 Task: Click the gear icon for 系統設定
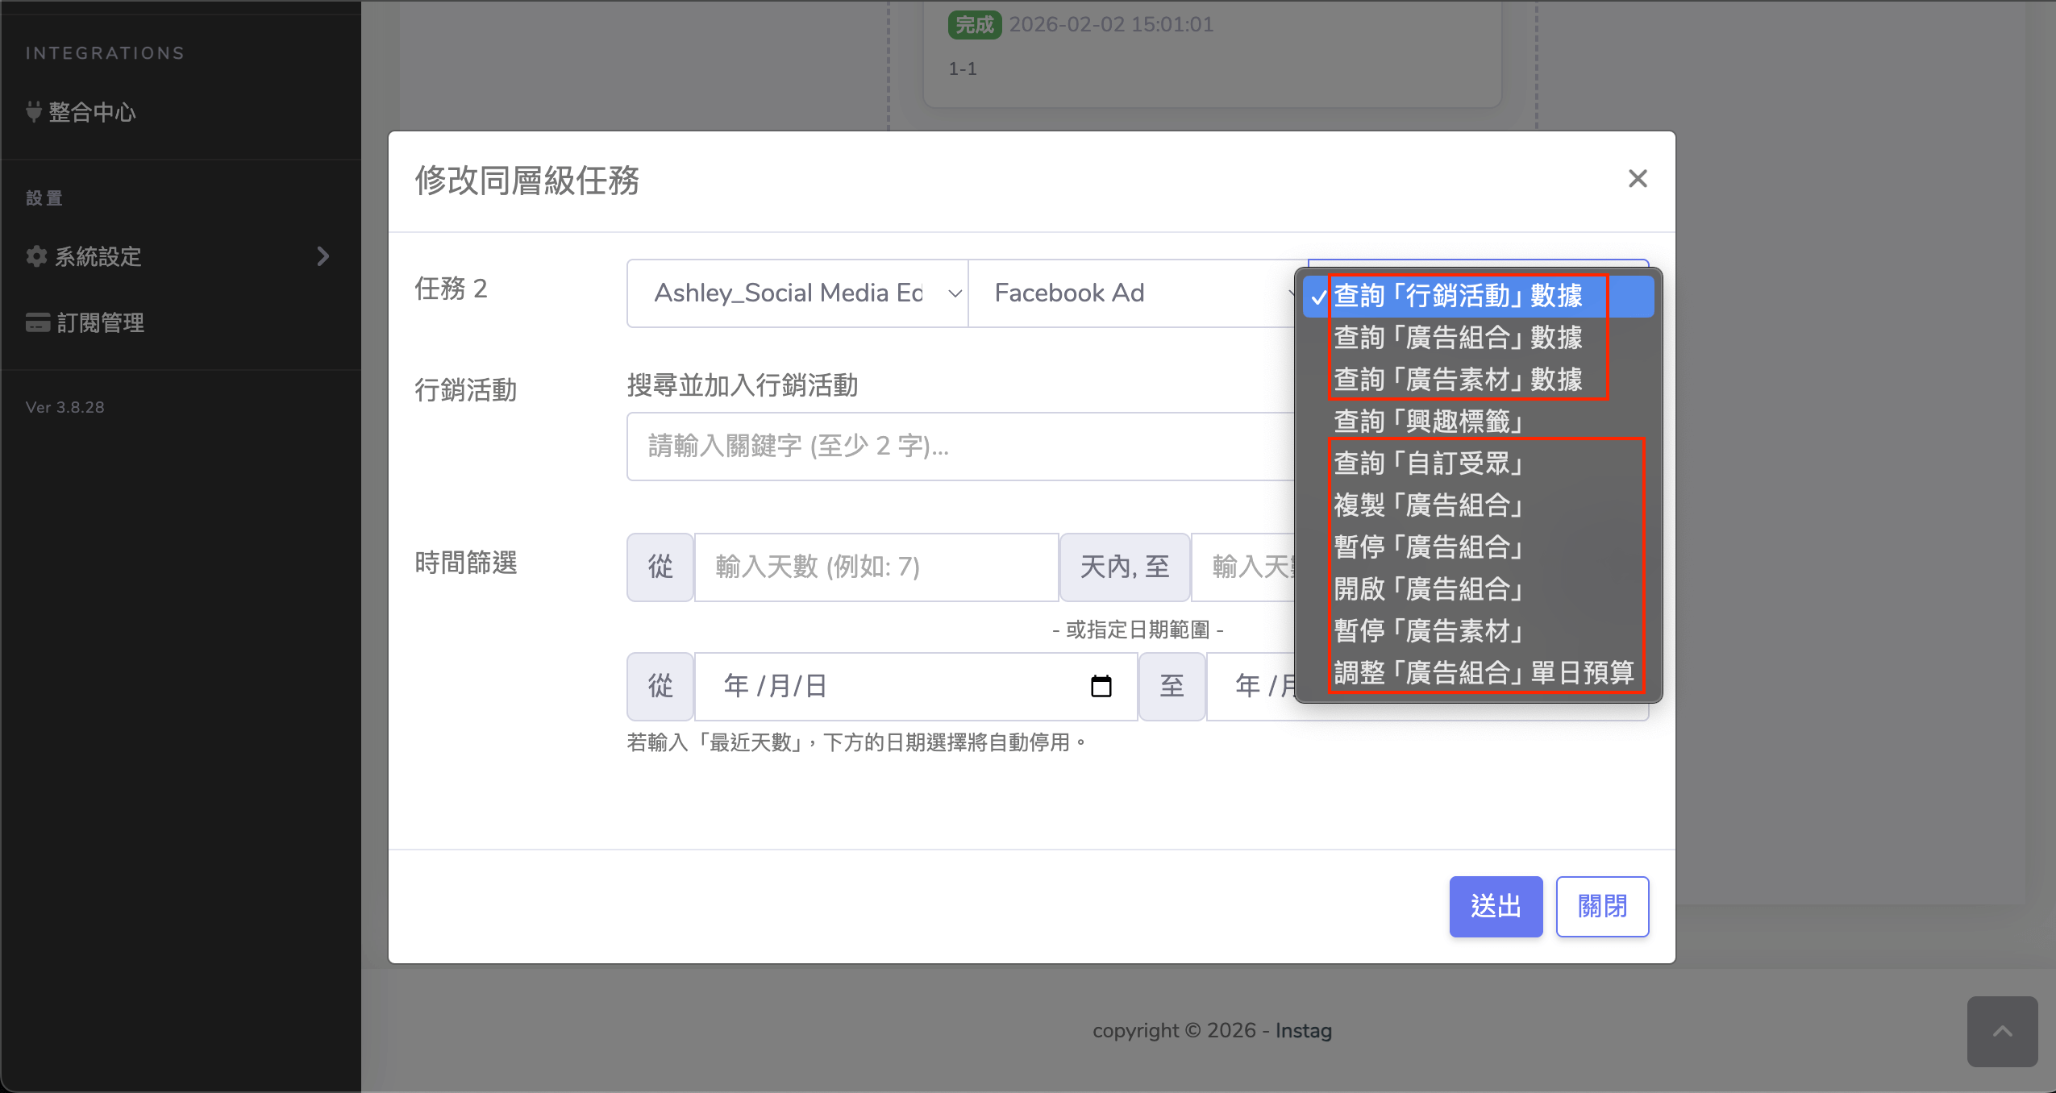(36, 256)
